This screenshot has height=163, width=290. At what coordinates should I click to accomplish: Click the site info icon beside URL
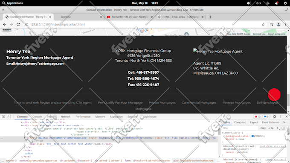pos(26,24)
